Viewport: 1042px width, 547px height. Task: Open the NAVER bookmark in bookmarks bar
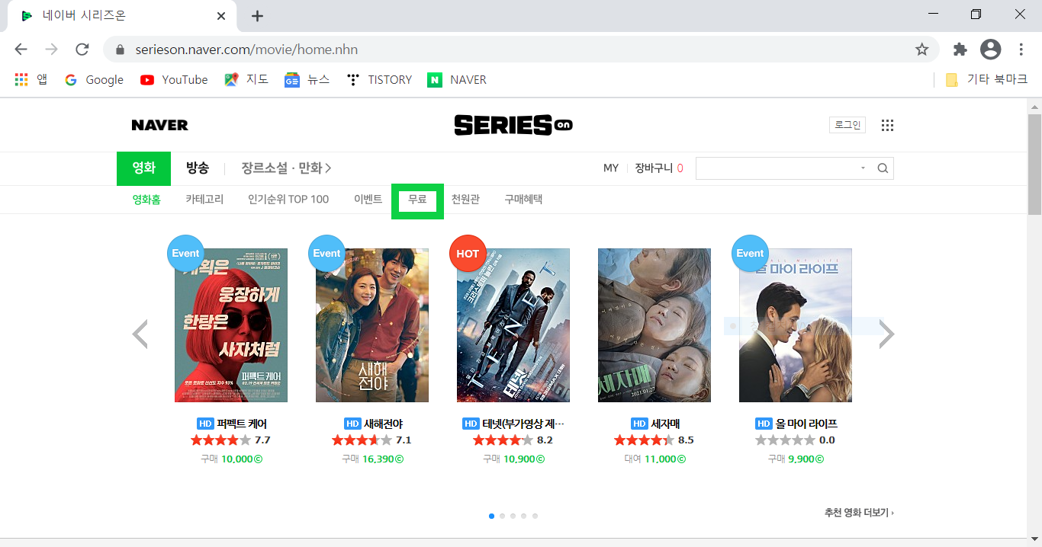click(x=457, y=79)
